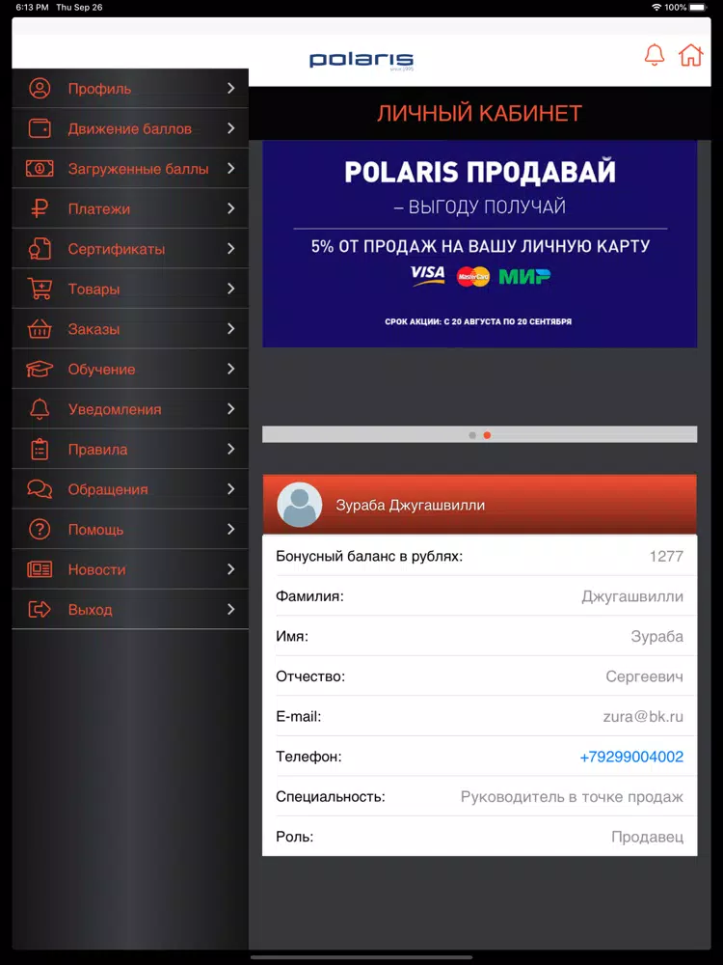Tap phone number +79299004002 link
Image resolution: width=723 pixels, height=965 pixels.
[631, 757]
